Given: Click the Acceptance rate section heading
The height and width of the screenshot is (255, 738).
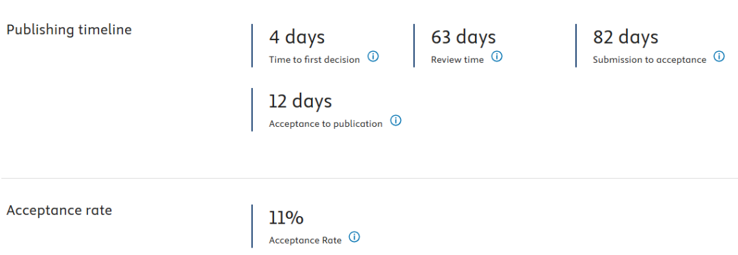Looking at the screenshot, I should pyautogui.click(x=59, y=211).
